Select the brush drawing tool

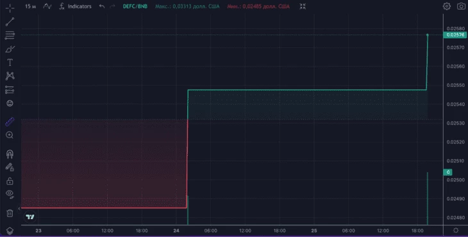tap(10, 49)
